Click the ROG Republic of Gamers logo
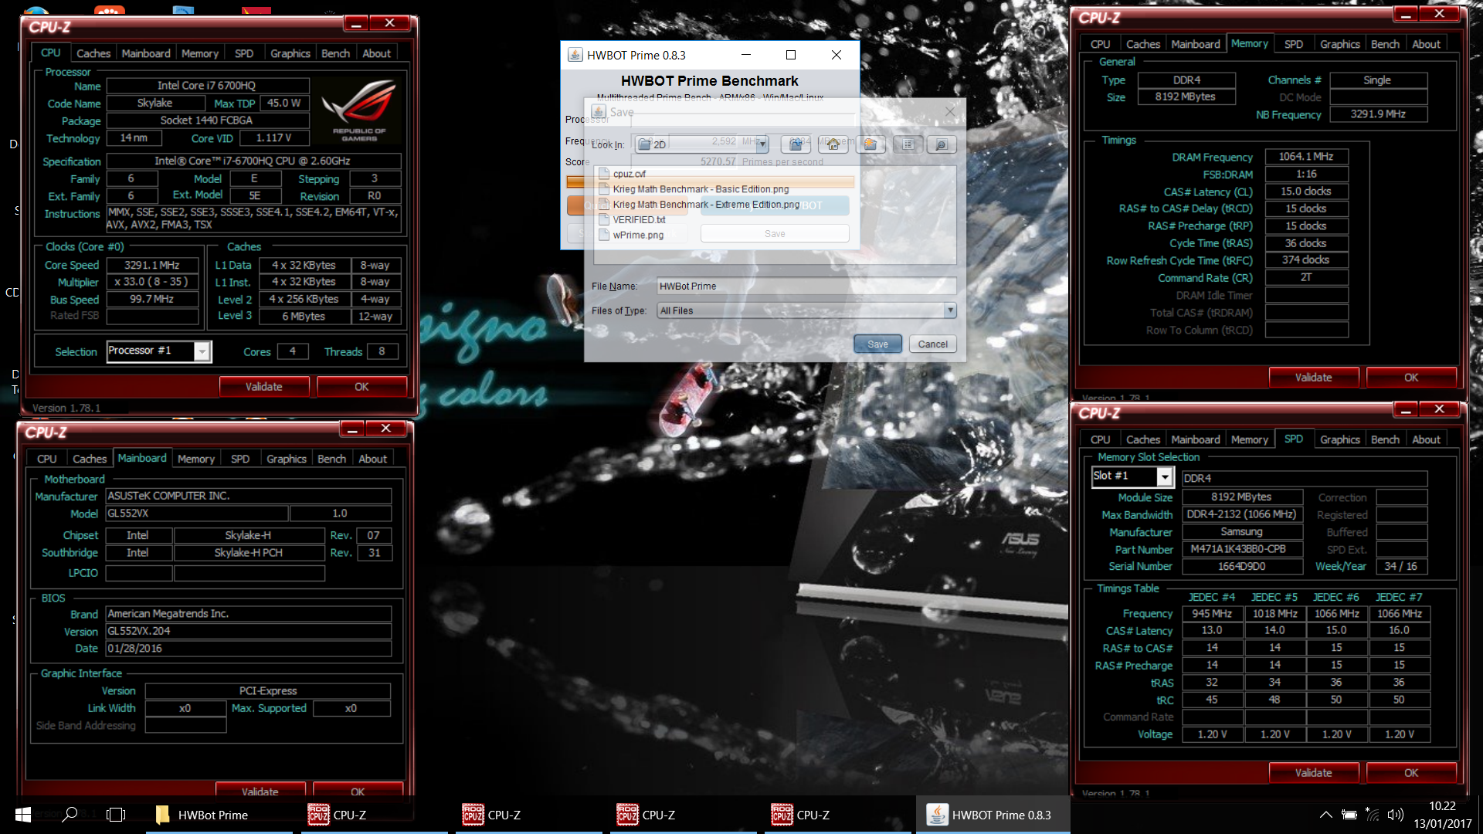1483x834 pixels. point(359,112)
